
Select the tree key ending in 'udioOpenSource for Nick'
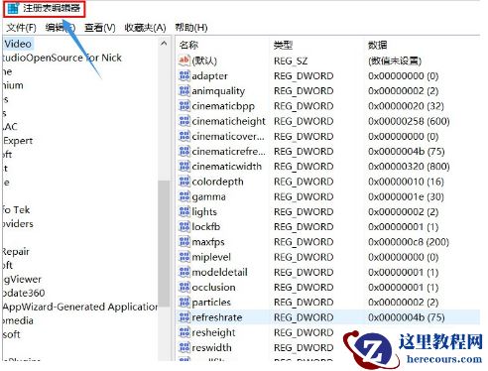(x=62, y=58)
